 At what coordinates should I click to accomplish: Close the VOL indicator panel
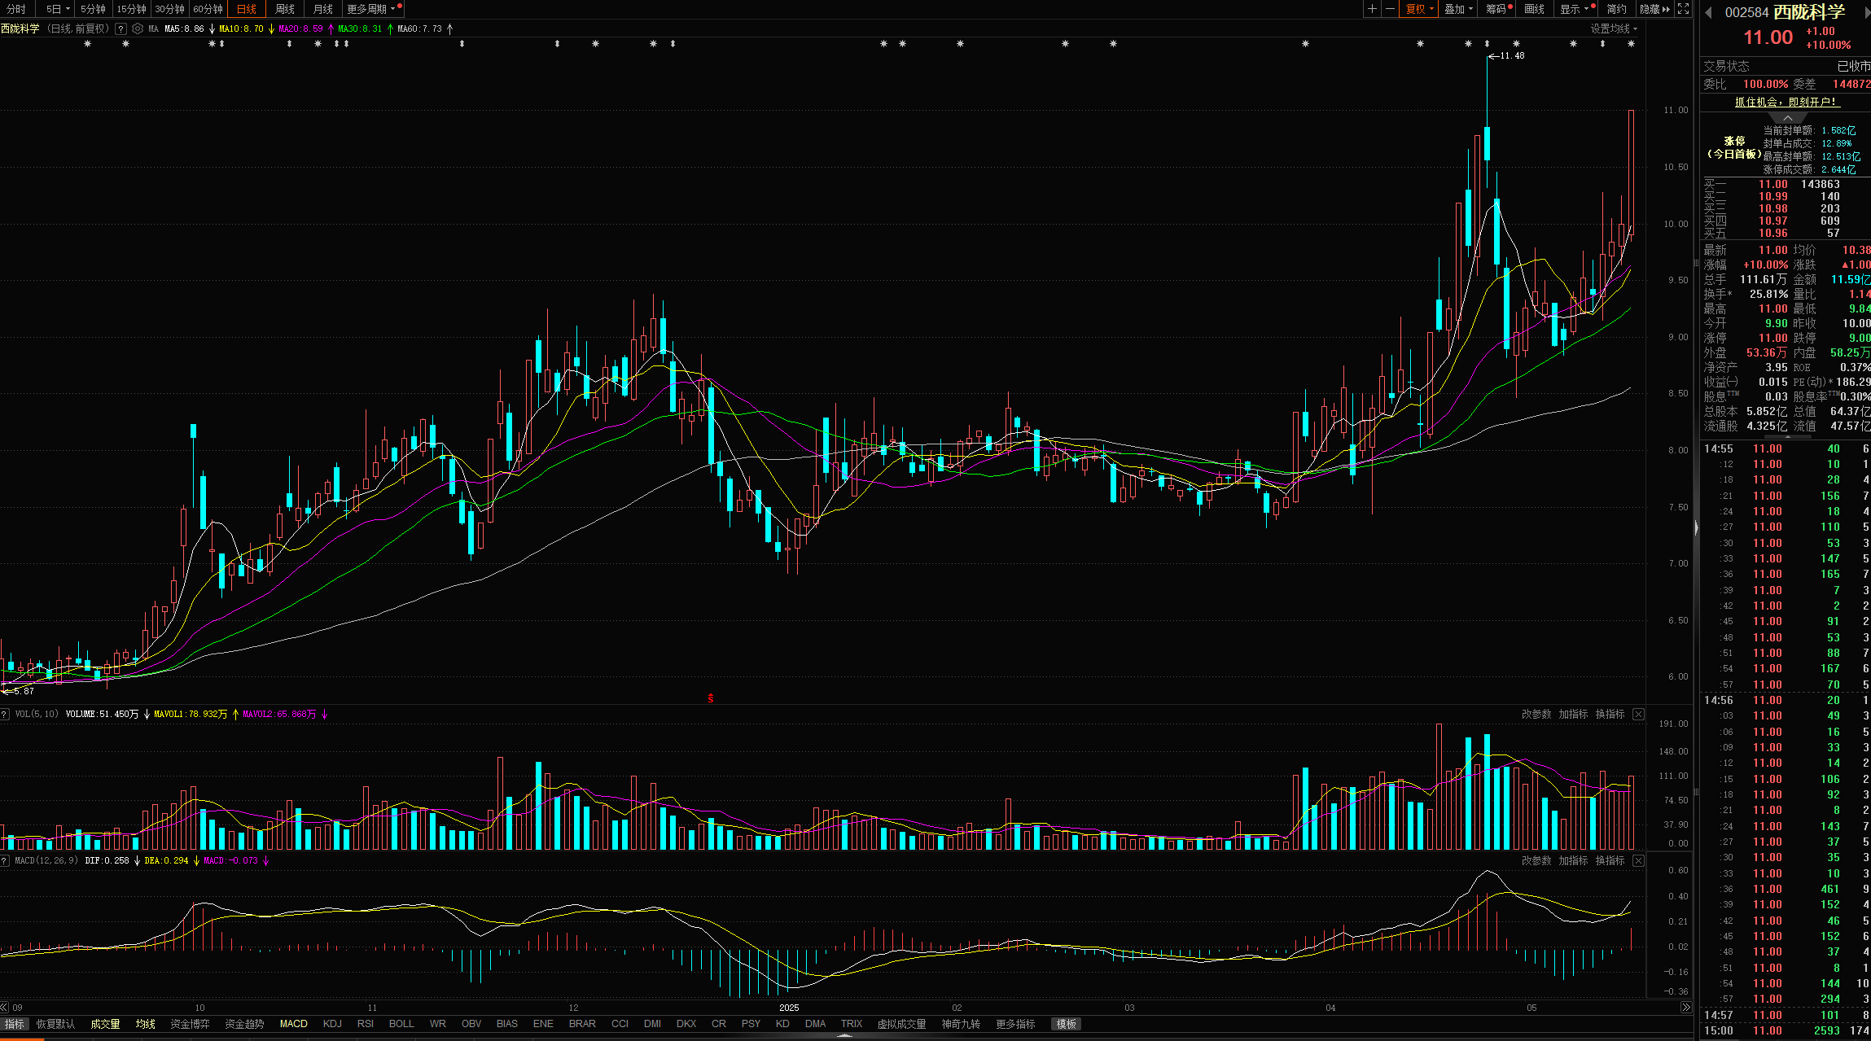[x=1638, y=714]
